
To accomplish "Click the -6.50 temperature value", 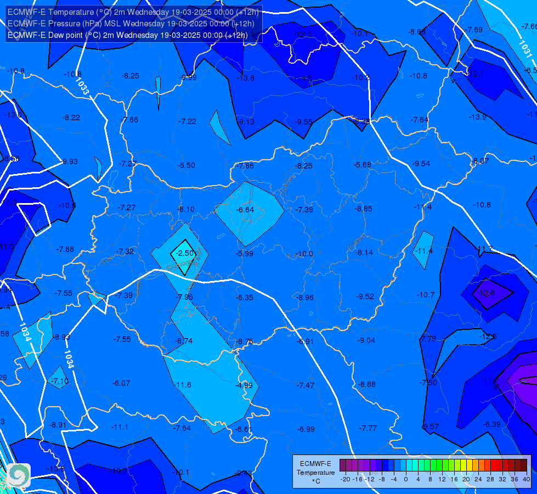I will tap(186, 165).
